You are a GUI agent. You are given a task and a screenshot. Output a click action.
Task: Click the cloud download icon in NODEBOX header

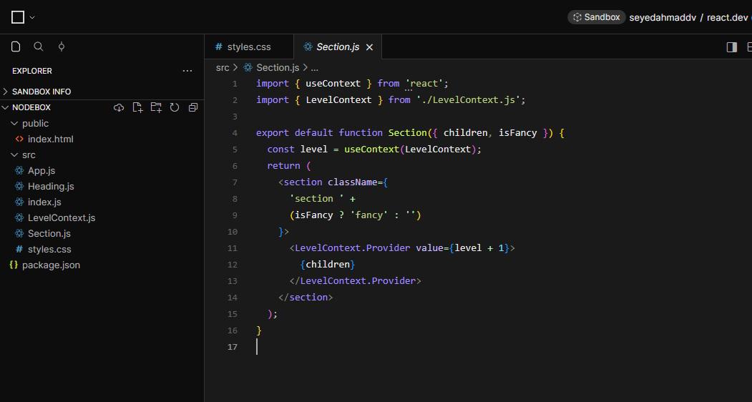point(119,107)
